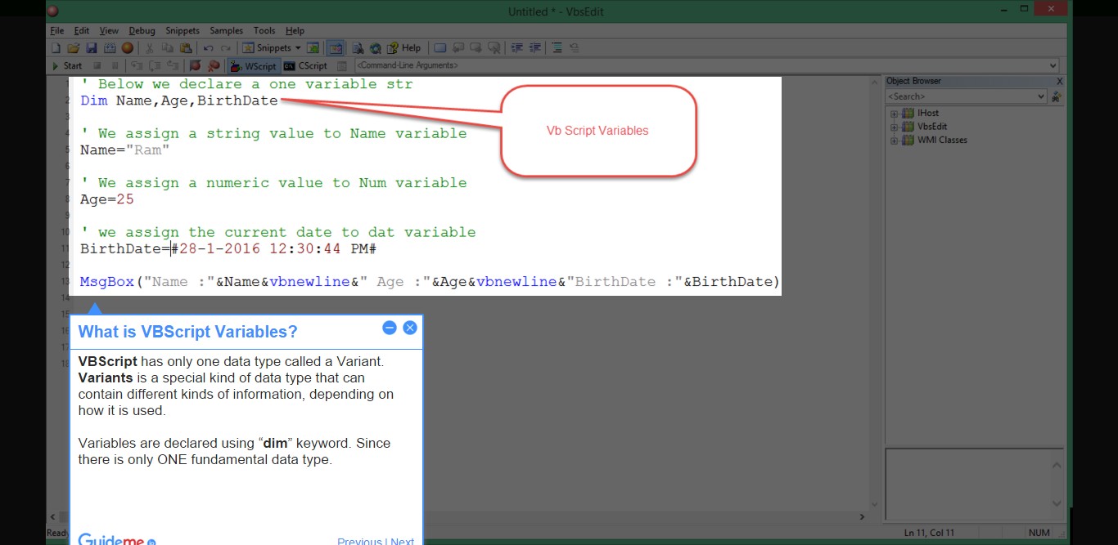Undo the last edit
Image resolution: width=1118 pixels, height=545 pixels.
(x=208, y=48)
